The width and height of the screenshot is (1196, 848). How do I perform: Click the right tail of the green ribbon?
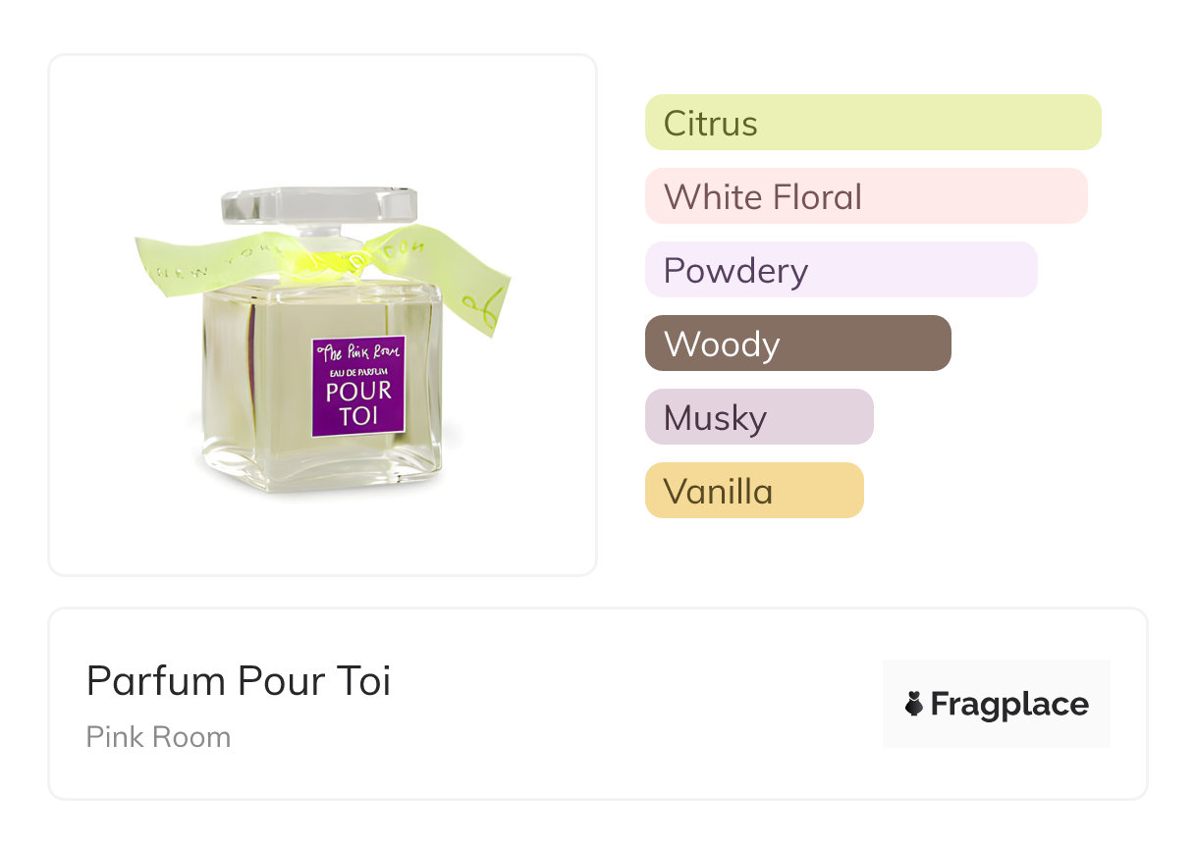click(479, 294)
